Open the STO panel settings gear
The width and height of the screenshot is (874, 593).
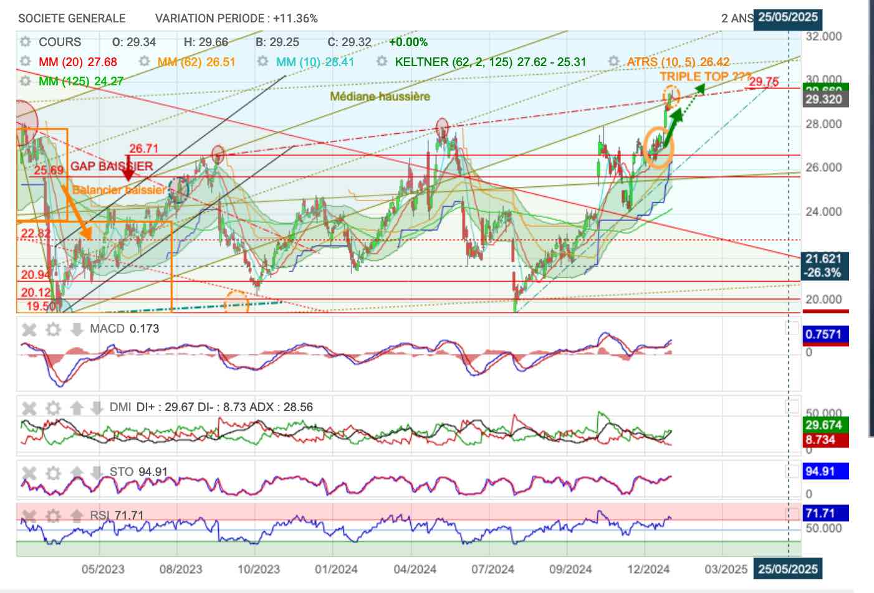pyautogui.click(x=53, y=473)
